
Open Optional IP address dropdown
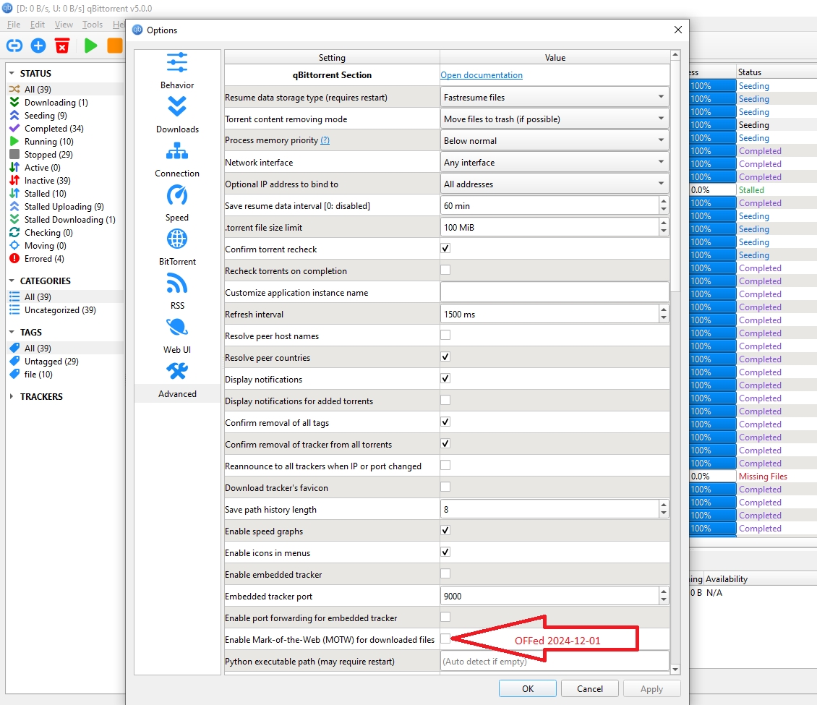555,184
